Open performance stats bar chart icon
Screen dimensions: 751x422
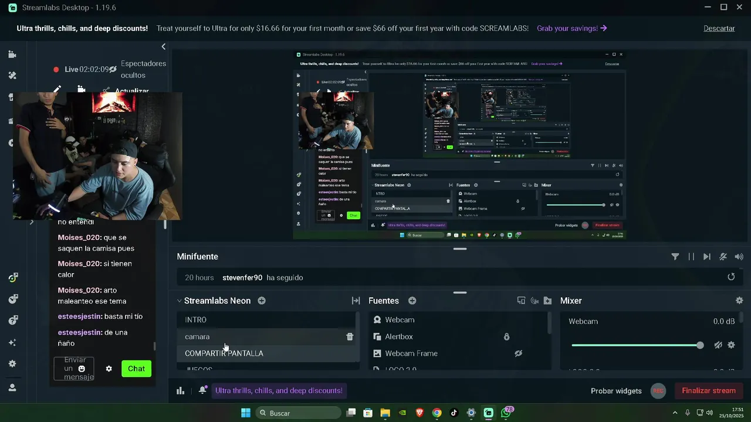[x=180, y=391]
